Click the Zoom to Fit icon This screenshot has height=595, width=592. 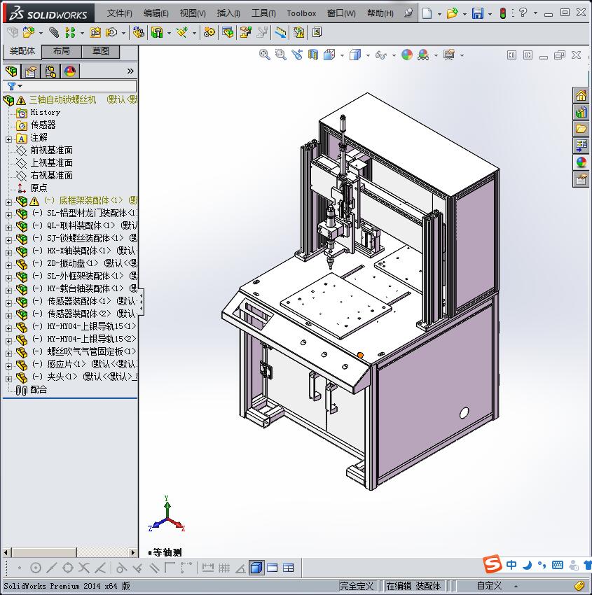point(264,55)
